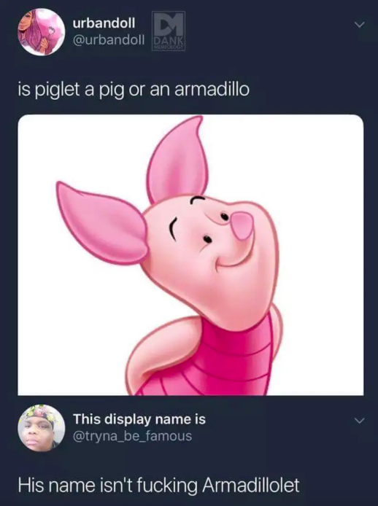Click Piglet's drooping left ear

coord(101,222)
